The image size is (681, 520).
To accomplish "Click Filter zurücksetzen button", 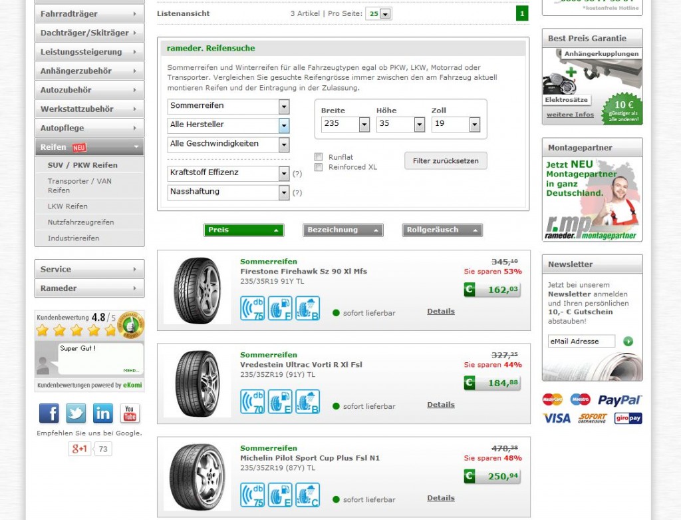I will [446, 160].
